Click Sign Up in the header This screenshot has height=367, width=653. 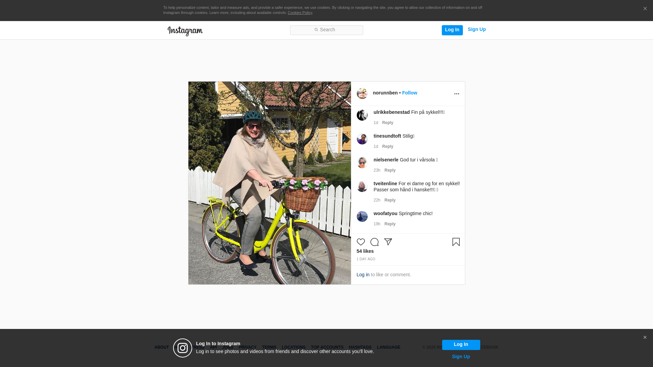[x=477, y=30]
